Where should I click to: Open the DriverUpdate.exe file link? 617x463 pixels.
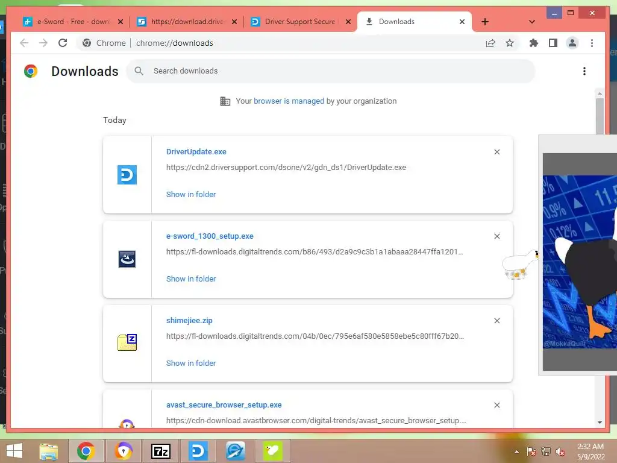[x=196, y=151]
